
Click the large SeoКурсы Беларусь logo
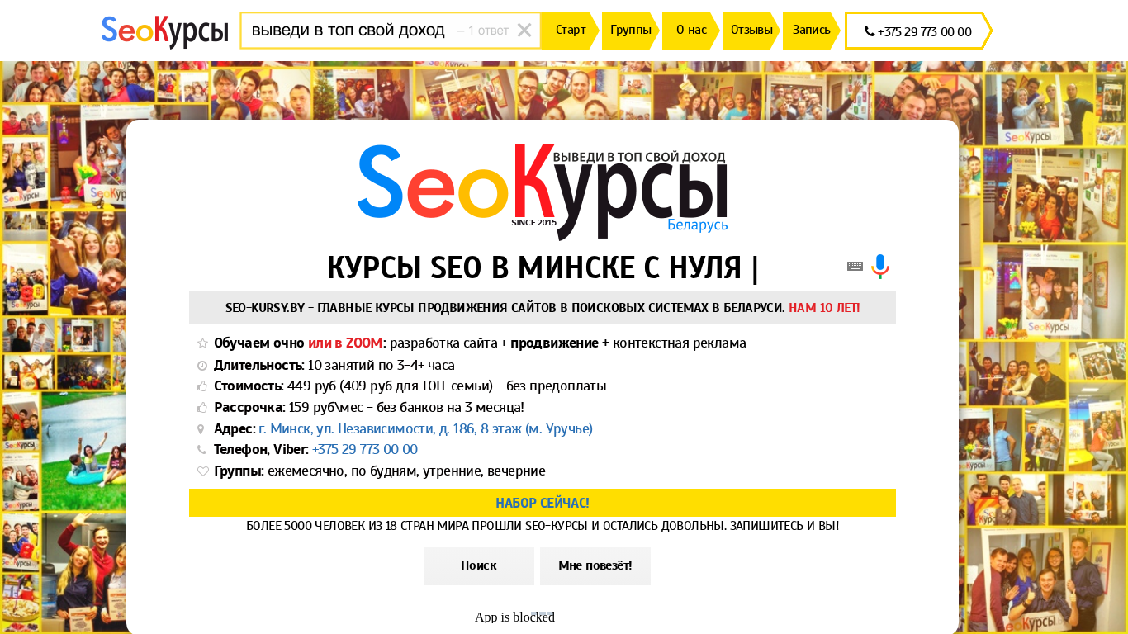(543, 192)
